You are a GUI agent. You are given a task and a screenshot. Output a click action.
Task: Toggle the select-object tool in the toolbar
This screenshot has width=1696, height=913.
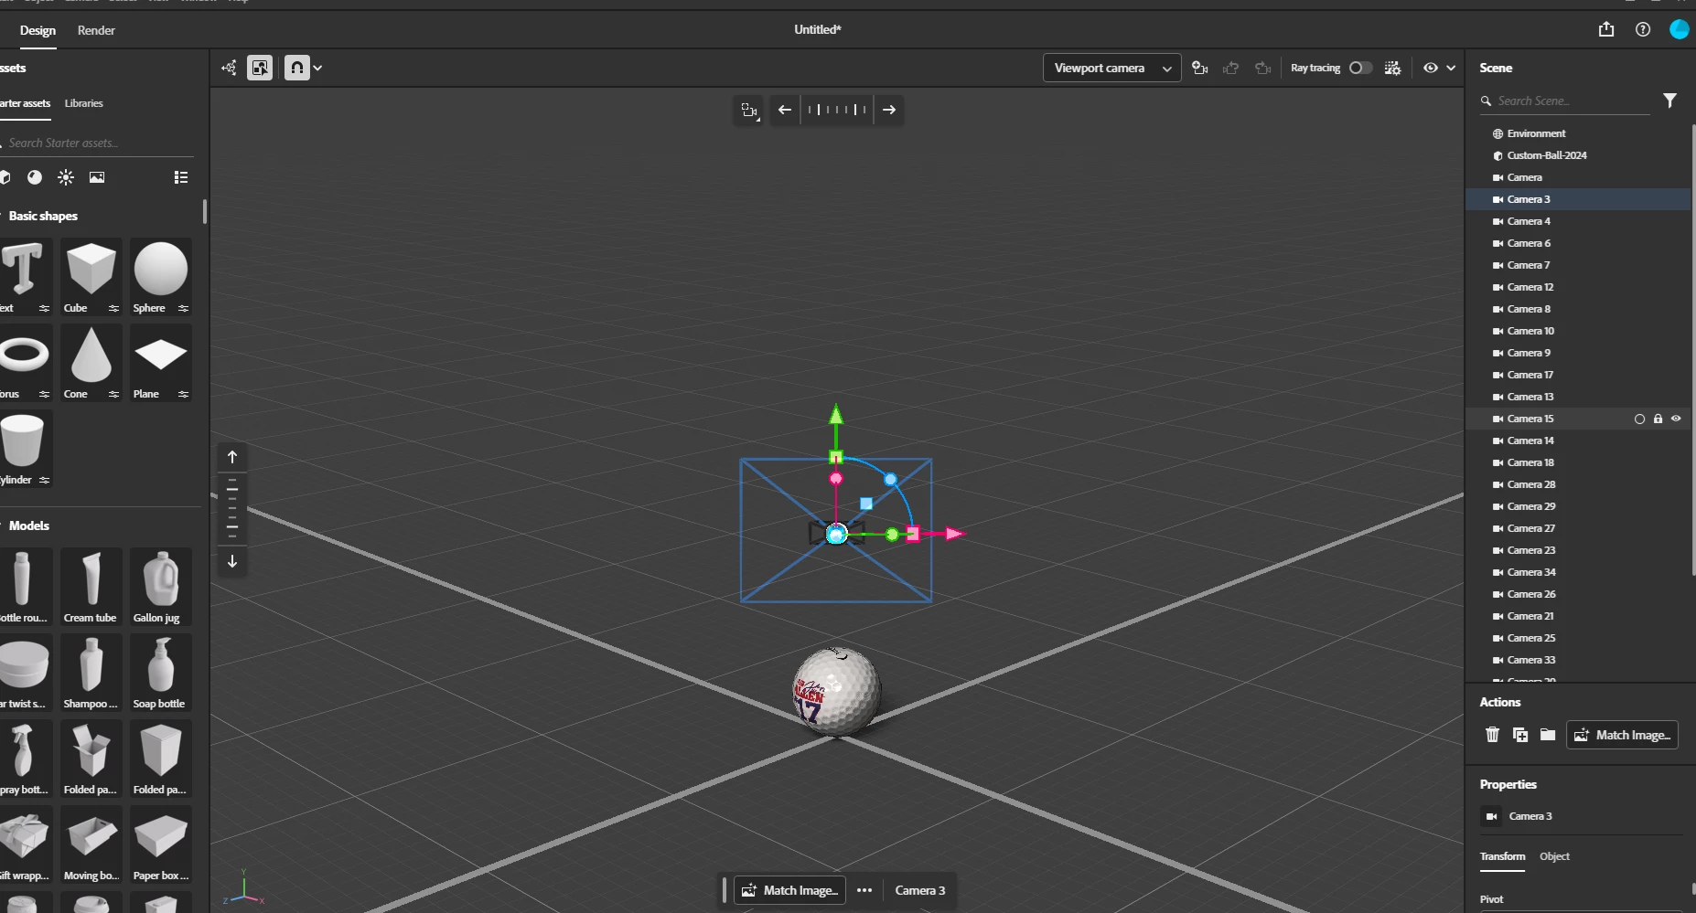(260, 68)
